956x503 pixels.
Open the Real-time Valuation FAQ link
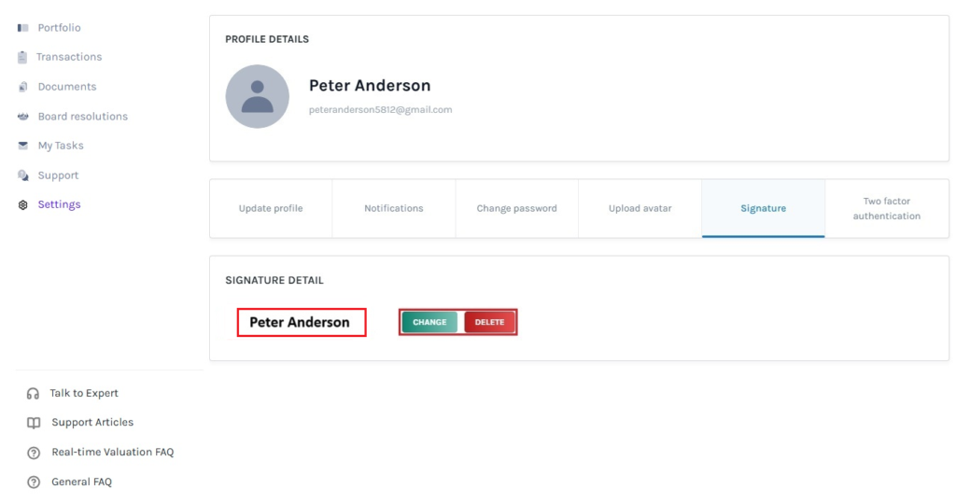click(113, 453)
